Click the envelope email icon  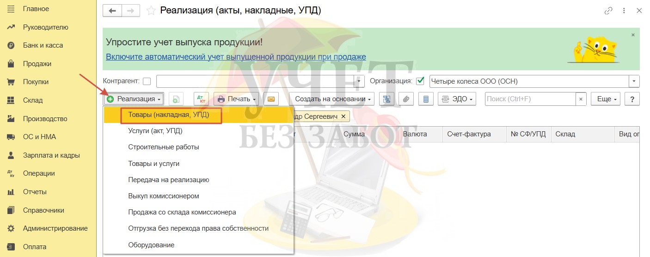click(271, 99)
